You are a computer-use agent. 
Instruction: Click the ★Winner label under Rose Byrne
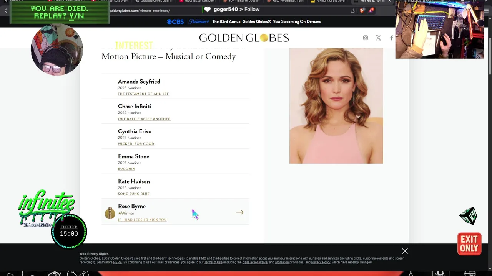[x=126, y=213]
